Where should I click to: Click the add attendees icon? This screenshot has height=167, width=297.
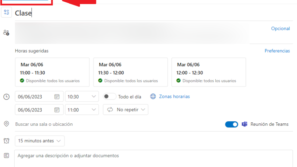click(6, 32)
